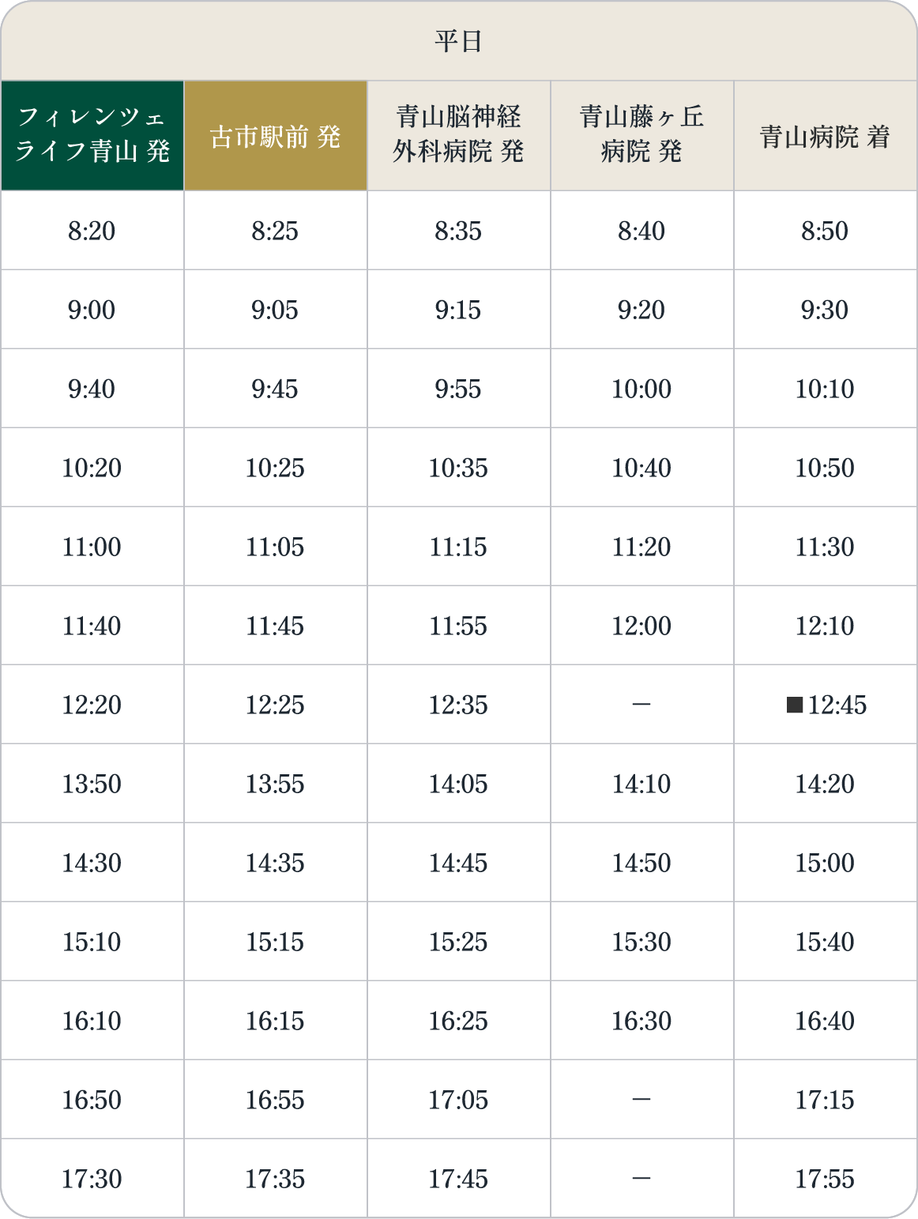Select the 8:20 departure time cell
The width and height of the screenshot is (918, 1219).
tap(92, 231)
